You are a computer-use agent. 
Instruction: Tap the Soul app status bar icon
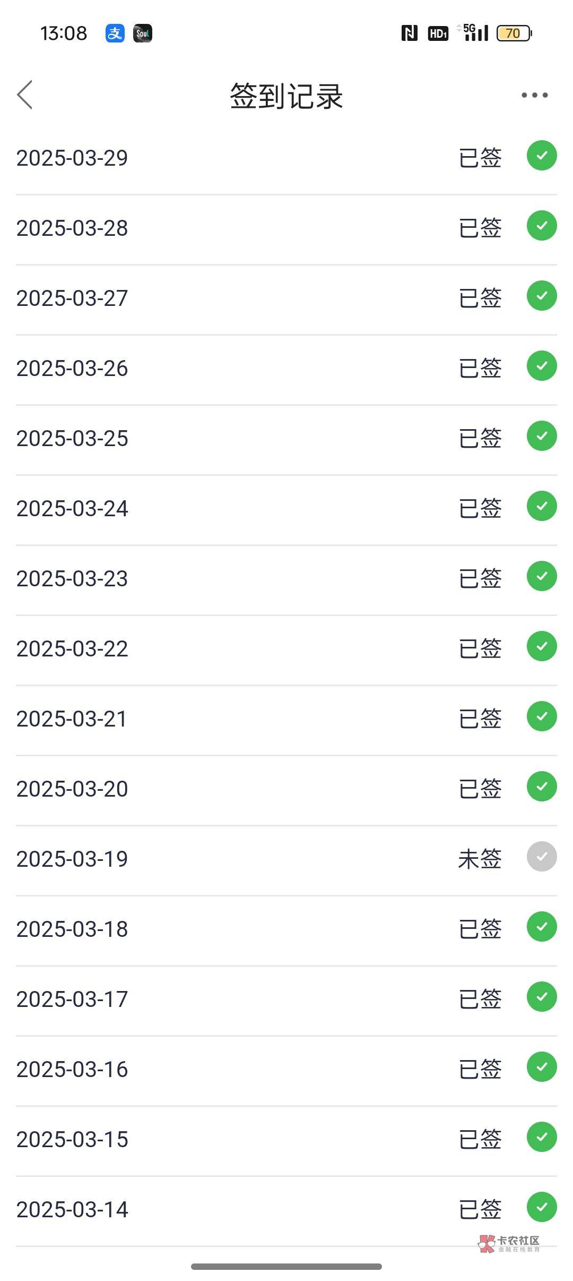tap(142, 33)
